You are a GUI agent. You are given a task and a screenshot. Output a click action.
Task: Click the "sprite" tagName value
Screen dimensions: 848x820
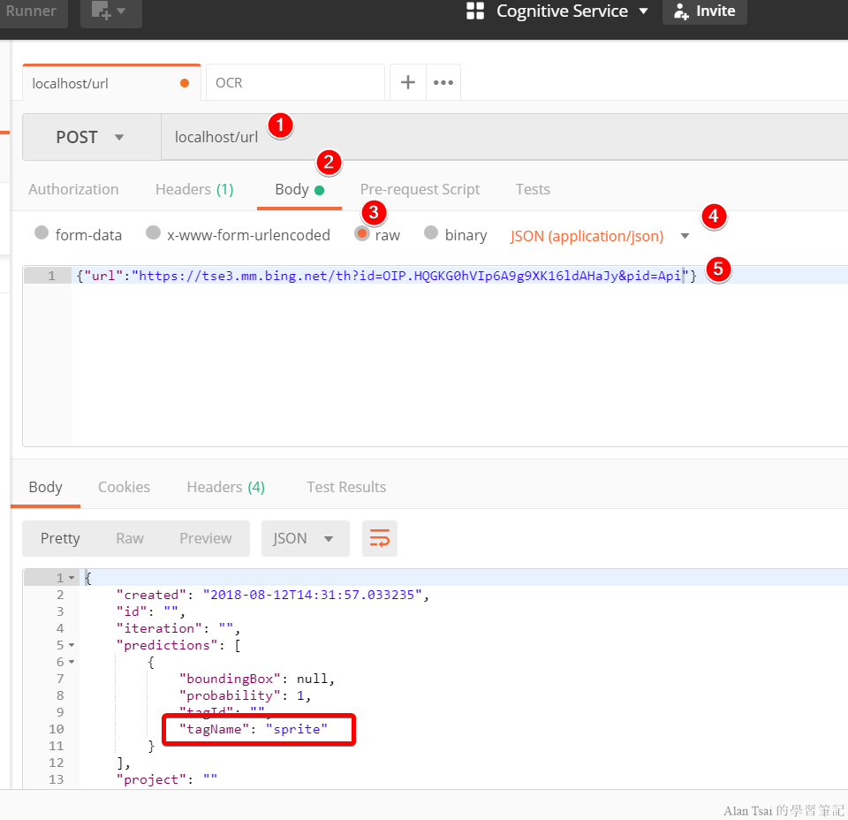pyautogui.click(x=297, y=729)
